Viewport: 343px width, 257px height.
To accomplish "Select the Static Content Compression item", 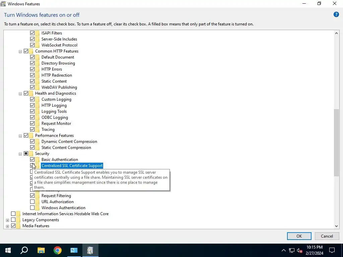I will point(66,148).
